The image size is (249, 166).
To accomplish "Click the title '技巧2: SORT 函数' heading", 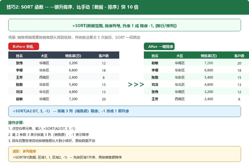I will point(72,7).
